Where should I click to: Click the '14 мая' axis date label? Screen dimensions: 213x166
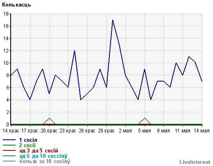(202, 131)
